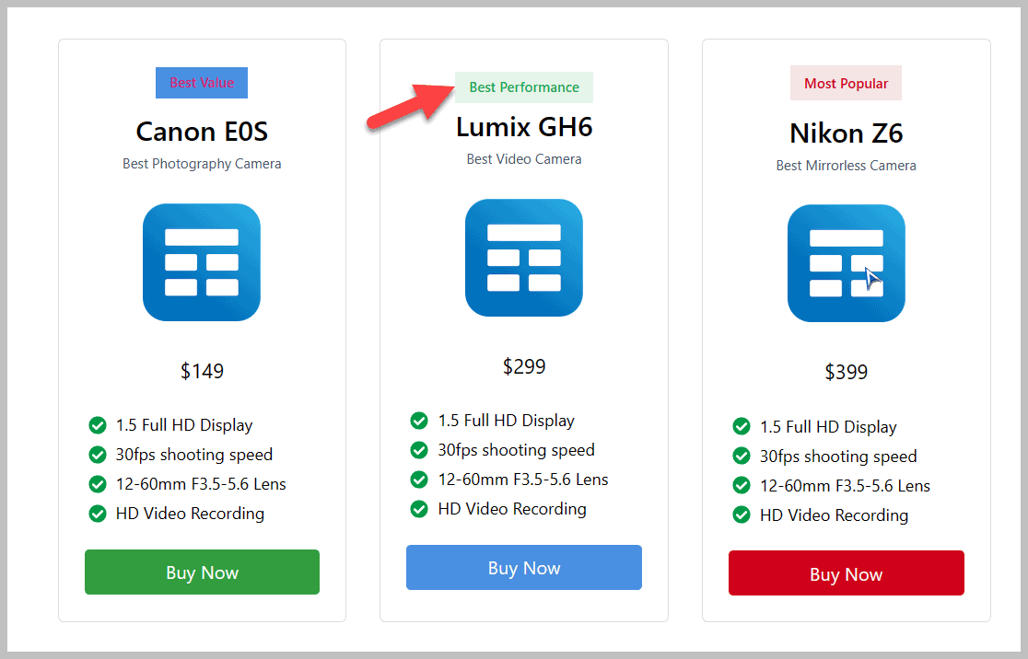Open the Nikon Z6 product card title
The image size is (1028, 659).
846,133
